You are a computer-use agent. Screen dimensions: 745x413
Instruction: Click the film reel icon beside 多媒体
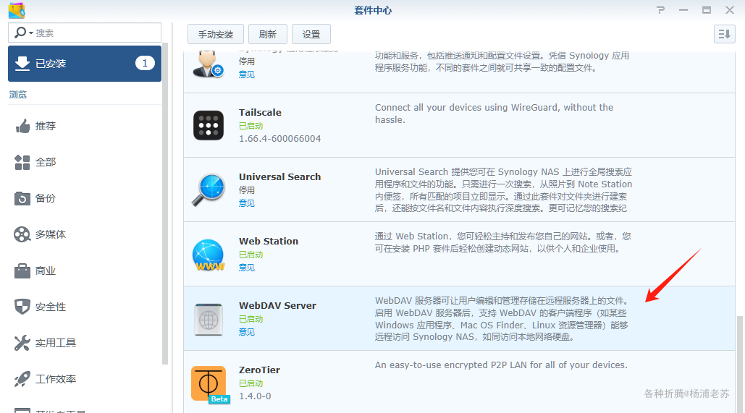pos(22,234)
